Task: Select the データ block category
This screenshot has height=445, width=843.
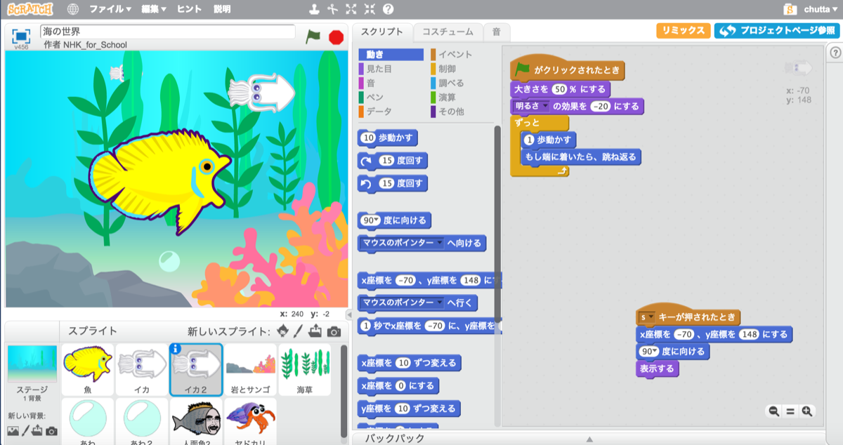Action: pos(391,112)
